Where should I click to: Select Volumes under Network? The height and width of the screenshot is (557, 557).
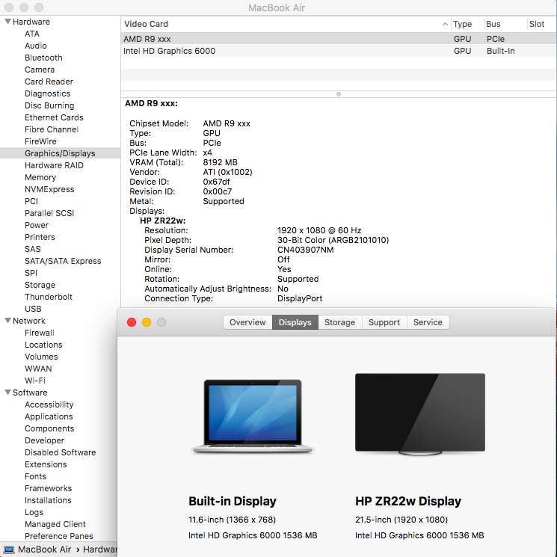coord(41,357)
